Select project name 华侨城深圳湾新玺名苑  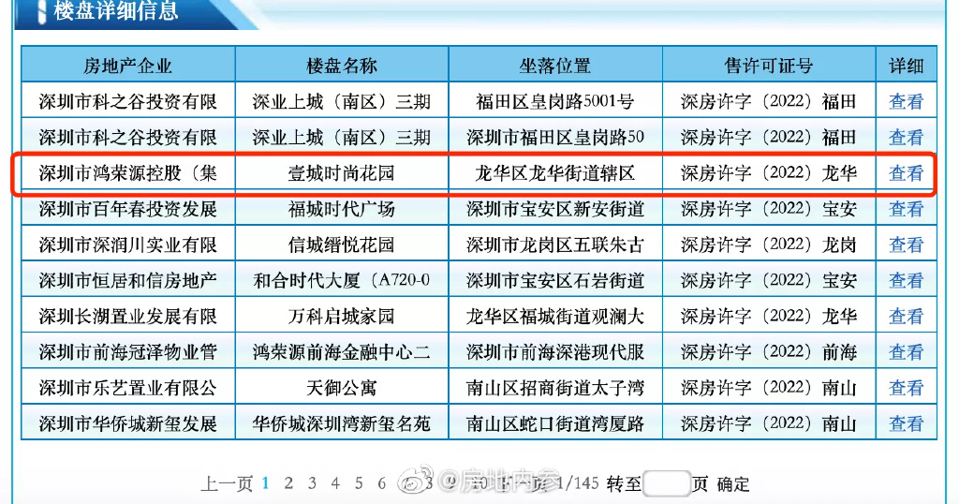tap(341, 423)
